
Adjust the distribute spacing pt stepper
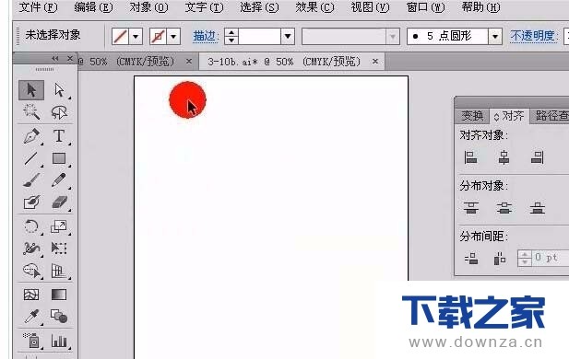525,259
